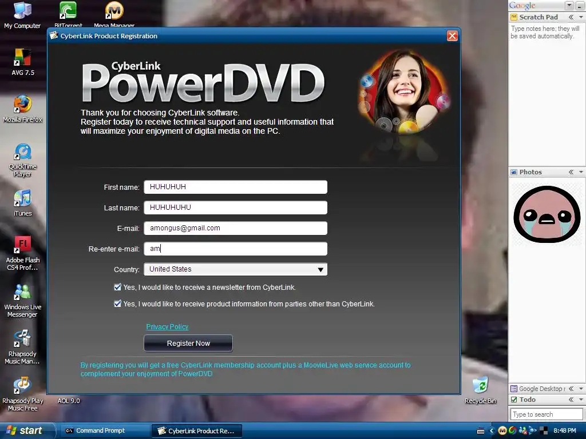Image resolution: width=586 pixels, height=439 pixels.
Task: Open the Google sidebar options dropdown arrow
Action: pos(569,5)
